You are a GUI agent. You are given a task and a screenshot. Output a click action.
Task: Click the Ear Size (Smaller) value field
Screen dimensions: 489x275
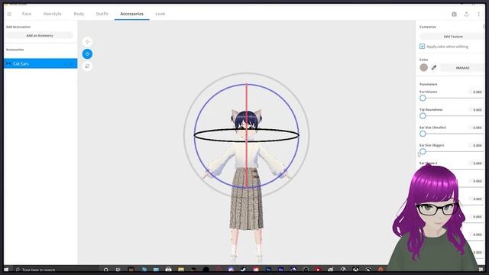tap(476, 128)
